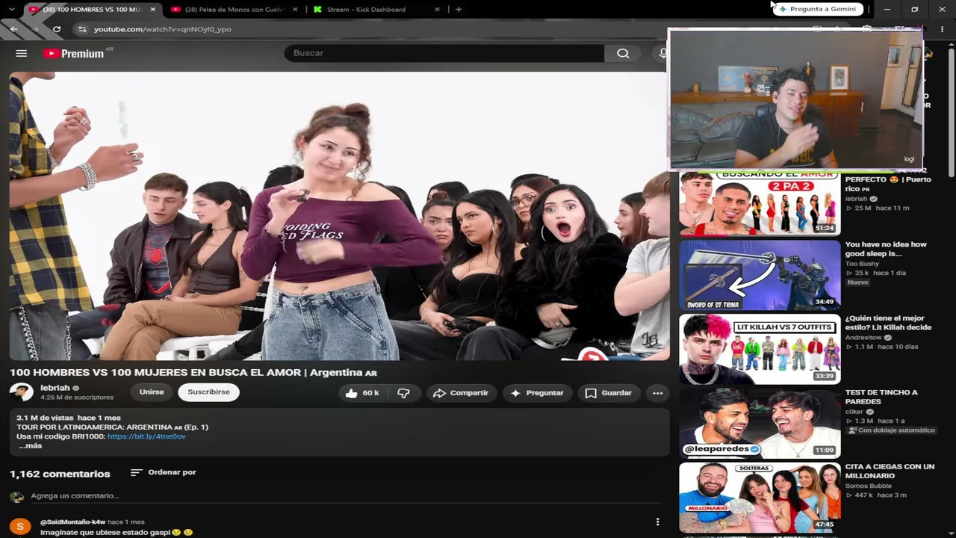Save the video using Guardar
956x538 pixels.
pyautogui.click(x=609, y=393)
